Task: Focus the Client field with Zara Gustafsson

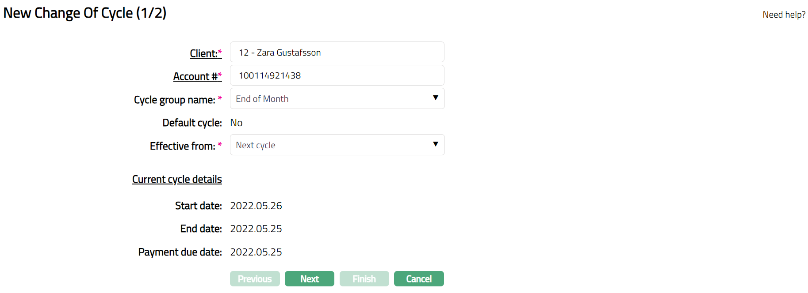Action: pyautogui.click(x=337, y=52)
